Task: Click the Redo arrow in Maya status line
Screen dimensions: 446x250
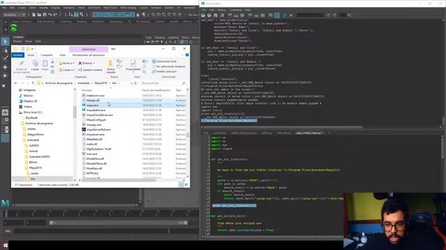Action: [x=56, y=15]
